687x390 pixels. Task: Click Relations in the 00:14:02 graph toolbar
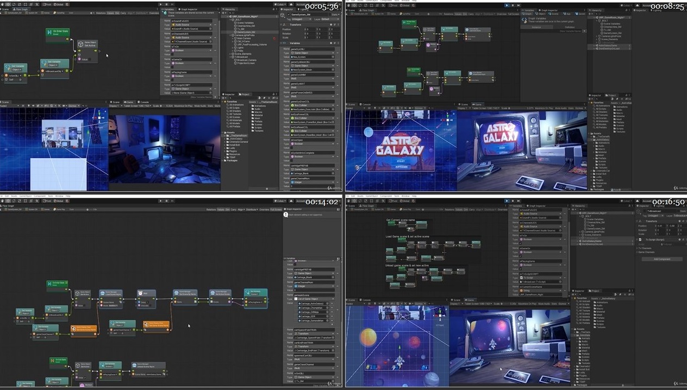211,209
